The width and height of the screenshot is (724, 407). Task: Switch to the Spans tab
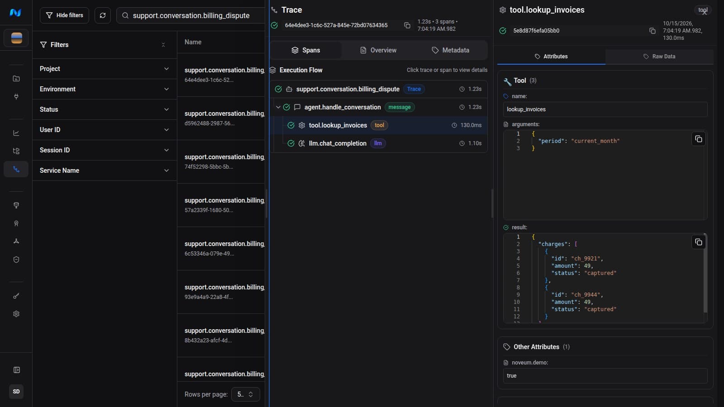306,50
